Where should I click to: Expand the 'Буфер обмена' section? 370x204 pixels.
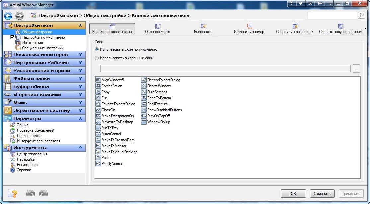[x=80, y=86]
